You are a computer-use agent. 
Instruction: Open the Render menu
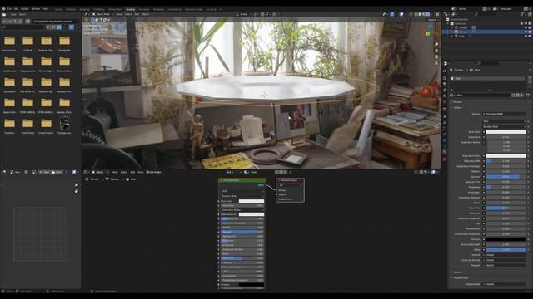25,9
